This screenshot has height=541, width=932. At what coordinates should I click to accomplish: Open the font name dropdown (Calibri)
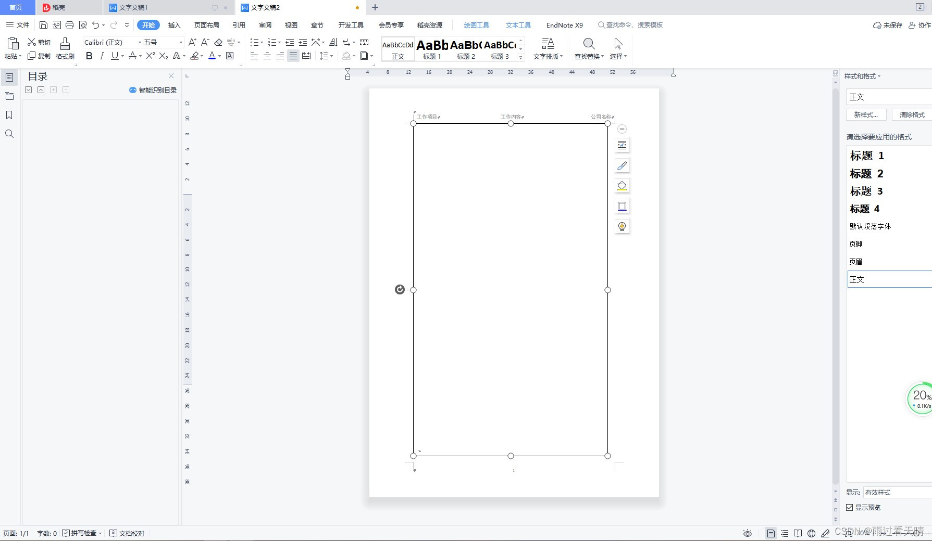[x=139, y=42]
